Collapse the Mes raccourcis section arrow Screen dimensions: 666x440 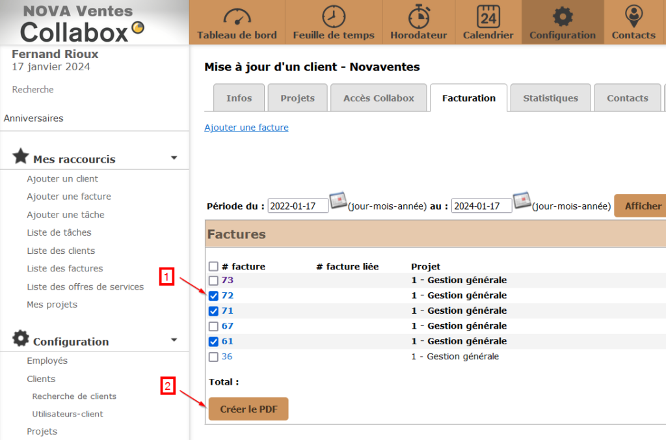pos(174,158)
